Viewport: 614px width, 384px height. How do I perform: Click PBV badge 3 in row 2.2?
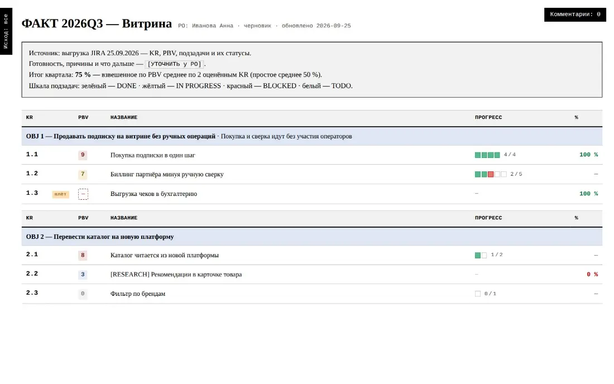pyautogui.click(x=83, y=275)
